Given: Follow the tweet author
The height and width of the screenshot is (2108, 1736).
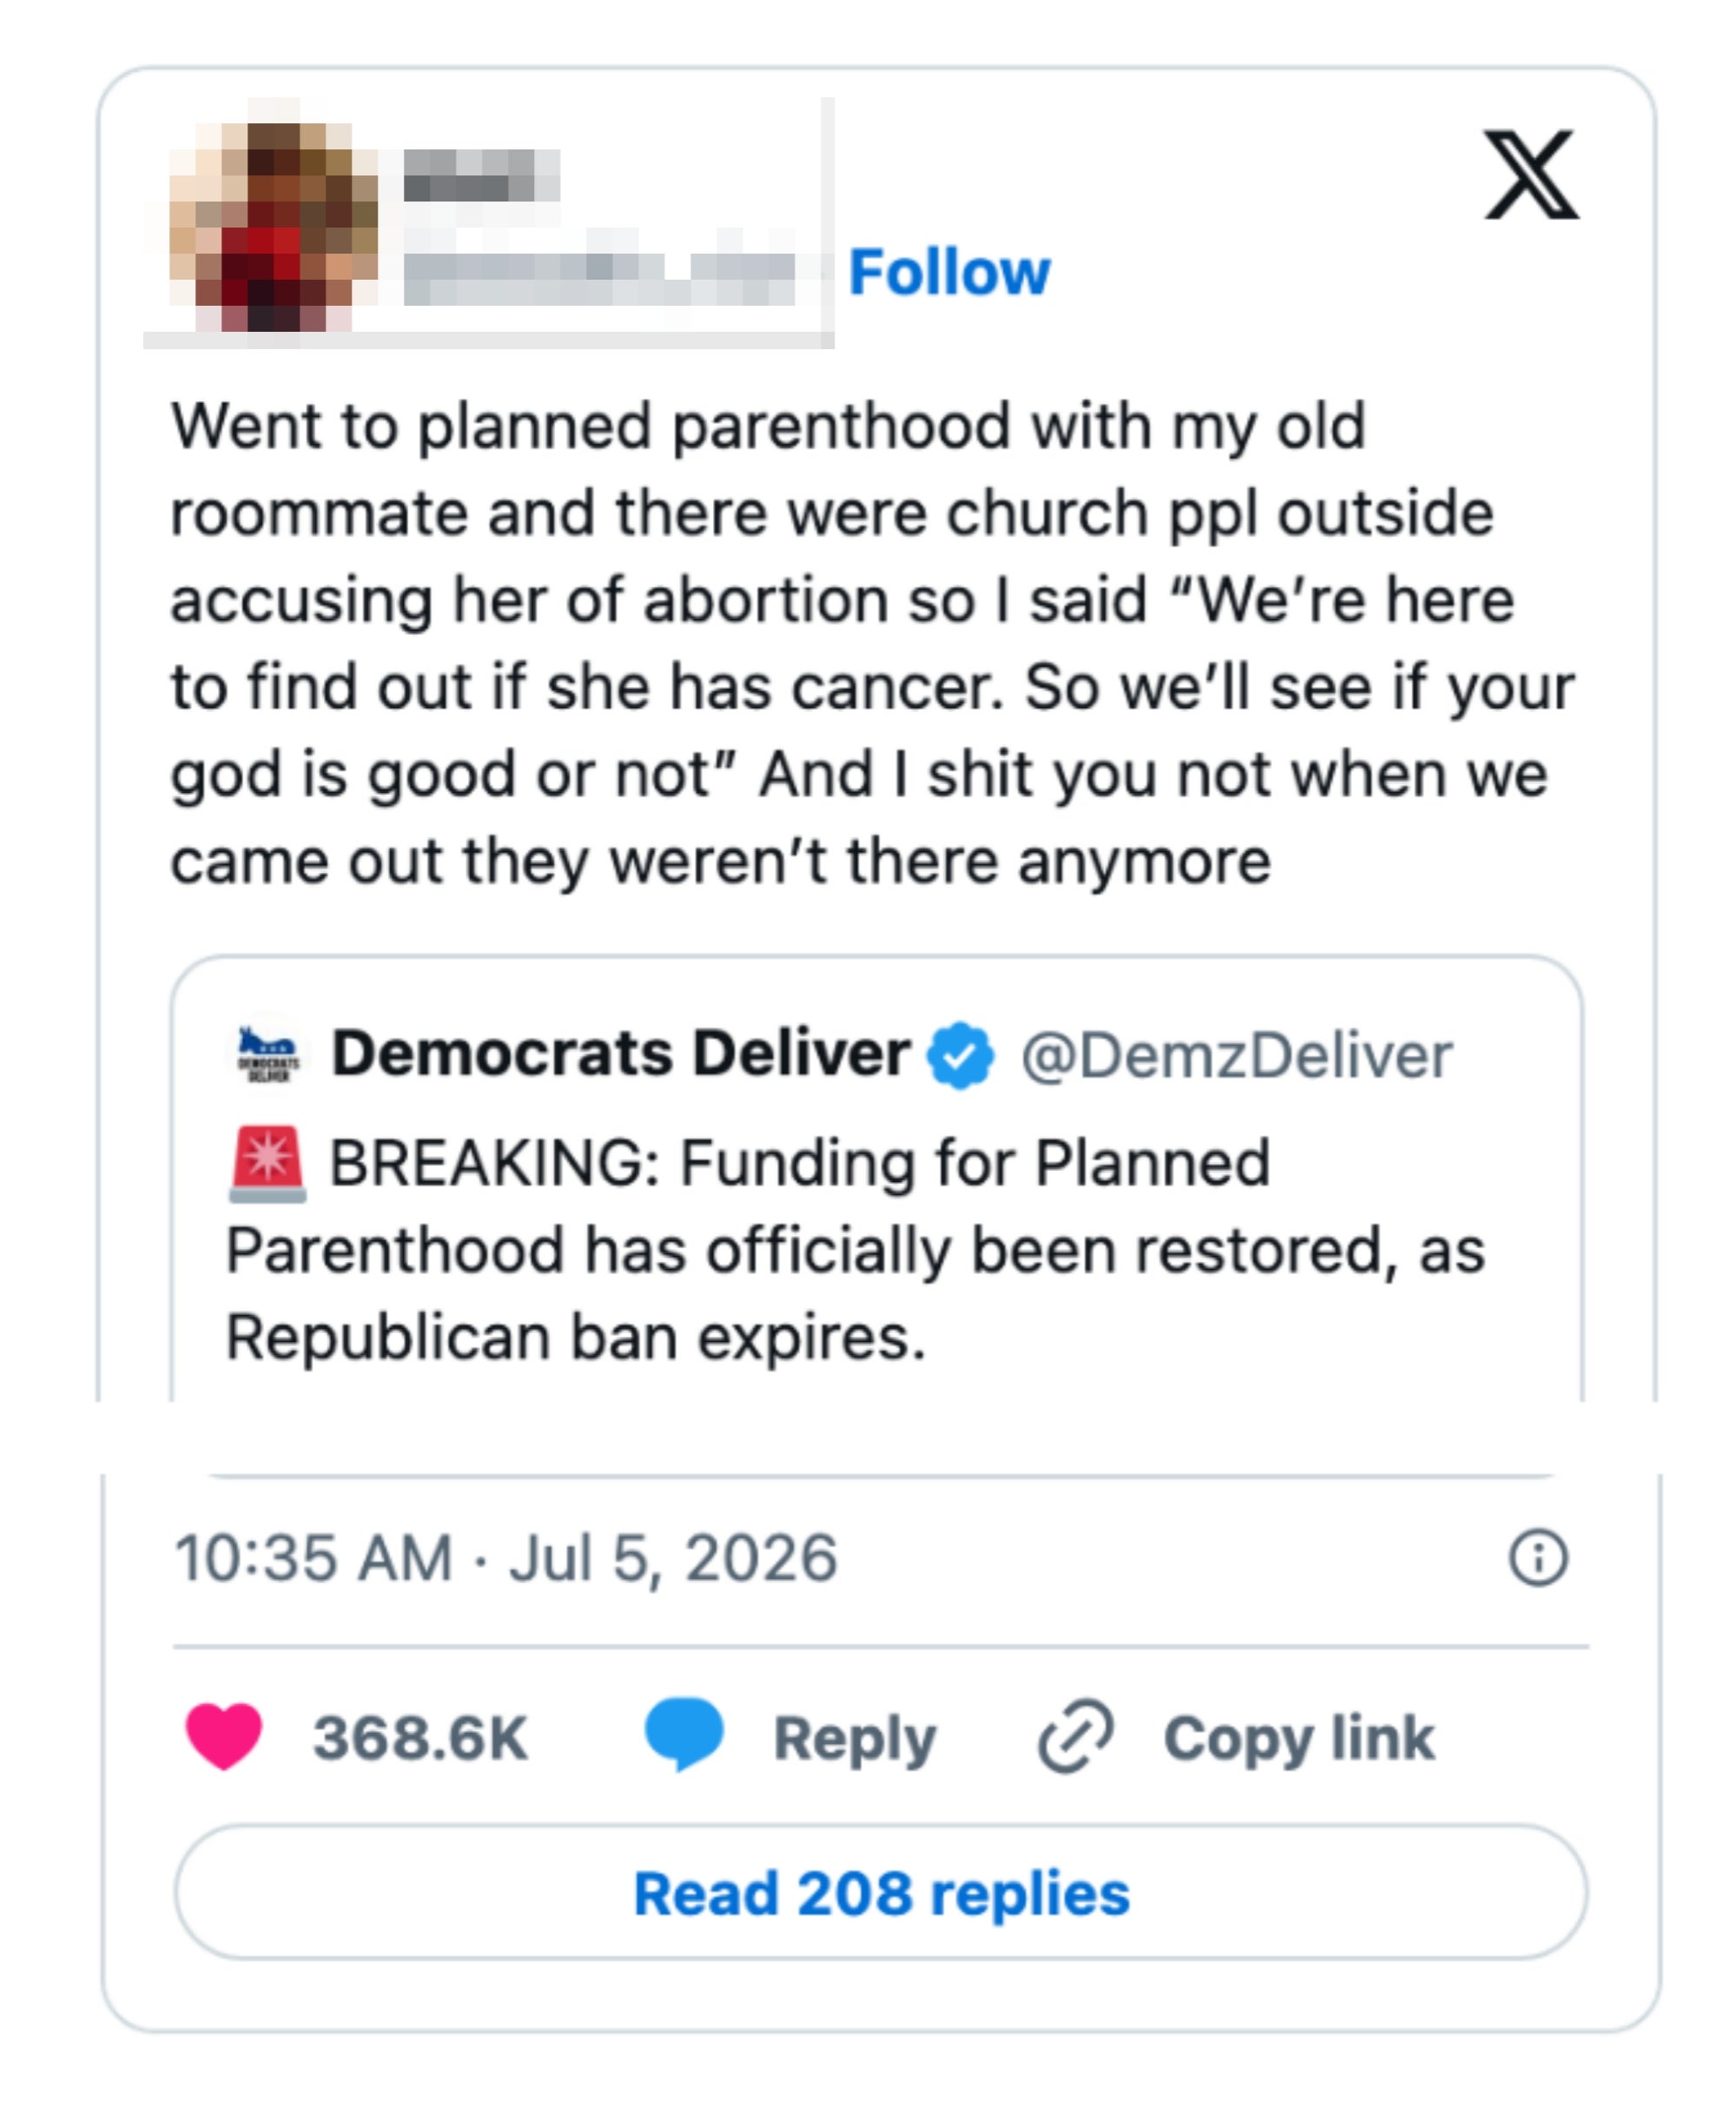Looking at the screenshot, I should (949, 272).
